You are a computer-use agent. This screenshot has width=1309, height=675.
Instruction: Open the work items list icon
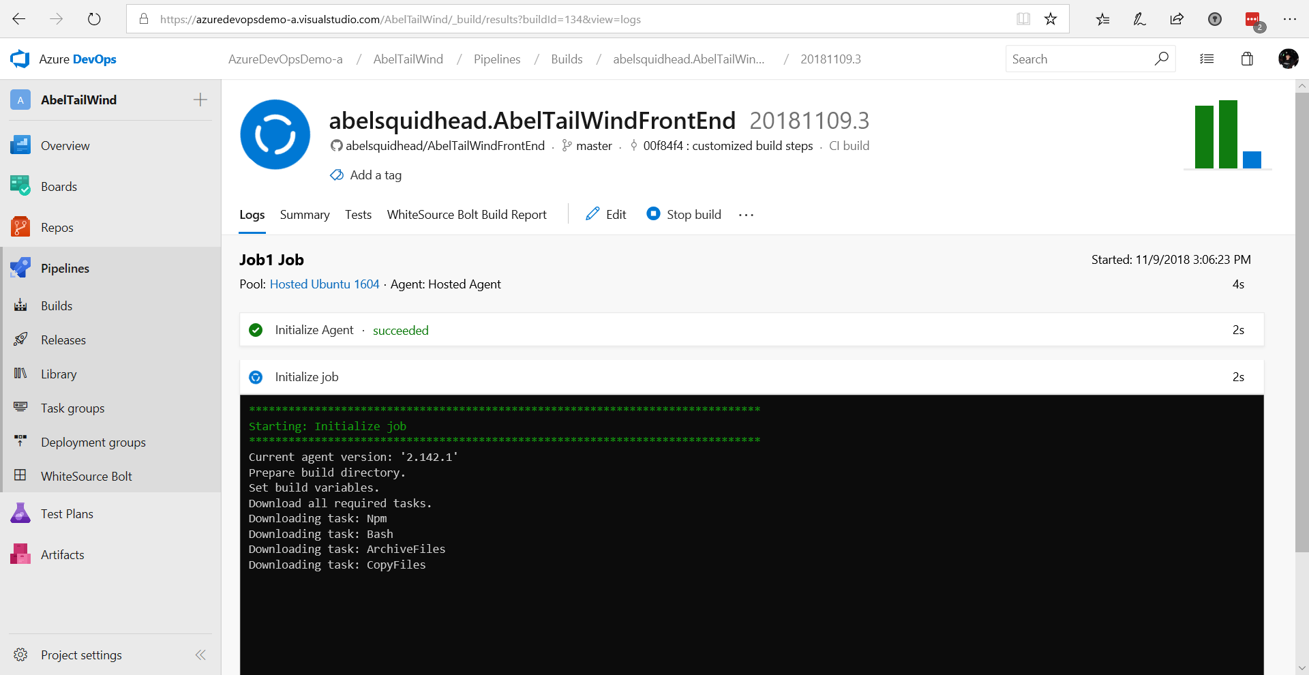click(1207, 59)
